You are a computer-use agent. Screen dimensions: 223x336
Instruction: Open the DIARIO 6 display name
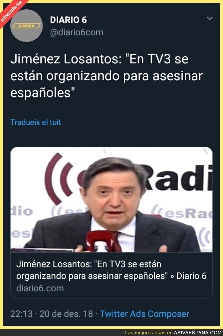(x=69, y=20)
